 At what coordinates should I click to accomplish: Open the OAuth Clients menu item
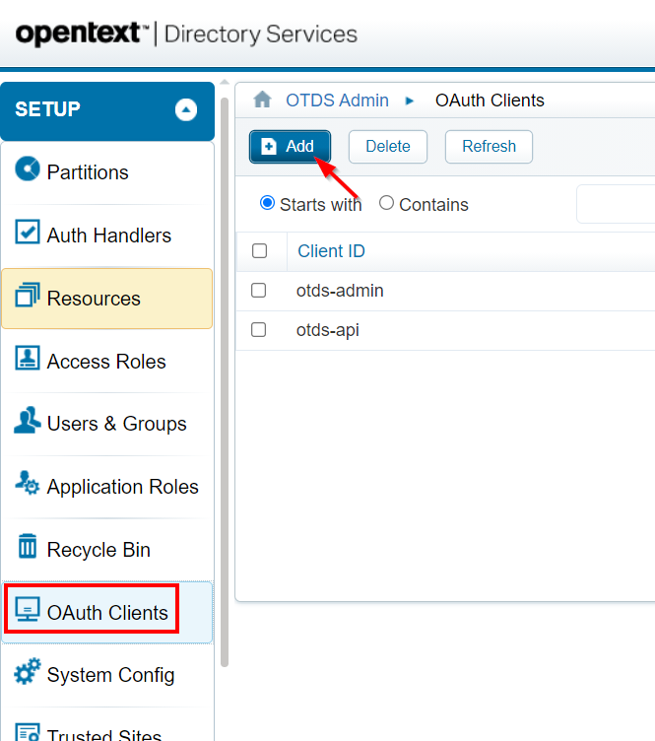(107, 613)
